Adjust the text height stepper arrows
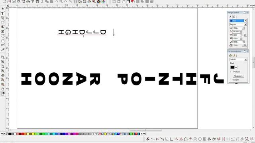The width and height of the screenshot is (255, 143). click(x=243, y=28)
